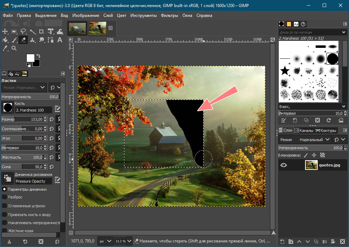The width and height of the screenshot is (349, 247).
Task: Enable Привязать кисть к виду checkbox
Action: pos(4,215)
